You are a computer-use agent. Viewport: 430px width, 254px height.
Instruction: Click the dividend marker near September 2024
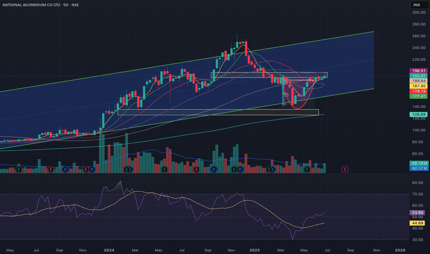click(214, 169)
